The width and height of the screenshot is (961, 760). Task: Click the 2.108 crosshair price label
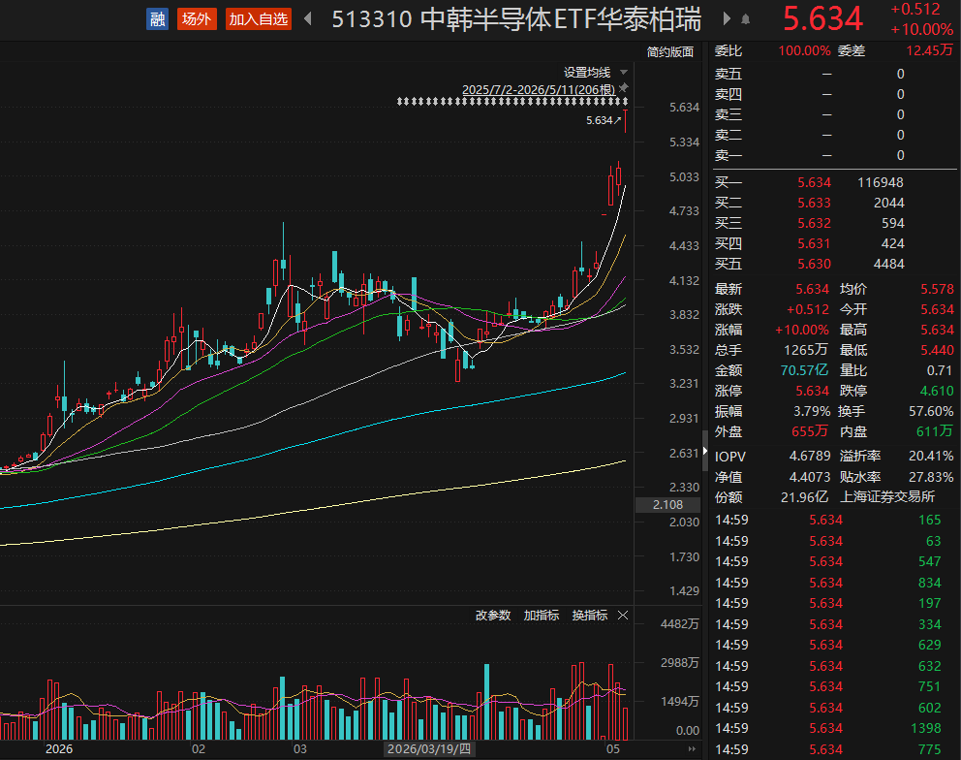pyautogui.click(x=667, y=505)
